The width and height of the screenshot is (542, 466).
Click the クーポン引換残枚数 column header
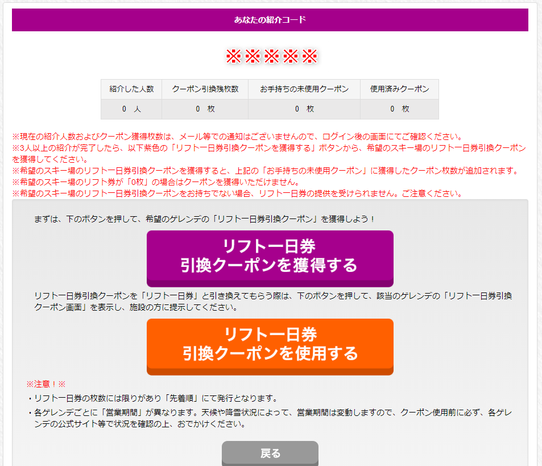(x=205, y=89)
